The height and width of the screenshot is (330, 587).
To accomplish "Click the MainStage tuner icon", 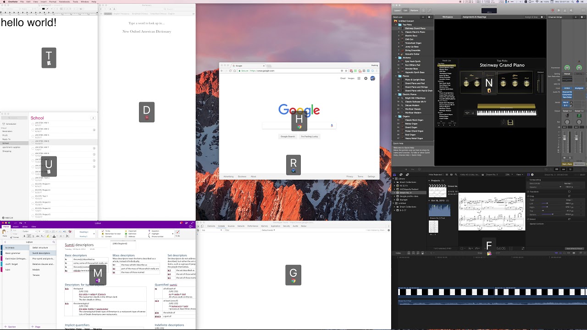I will click(x=429, y=10).
